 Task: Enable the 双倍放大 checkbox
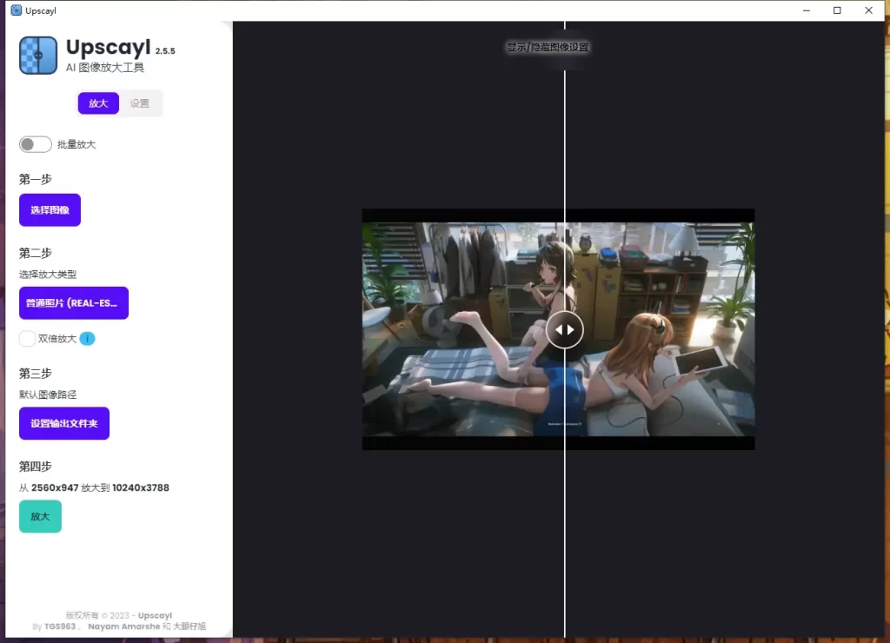coord(28,339)
